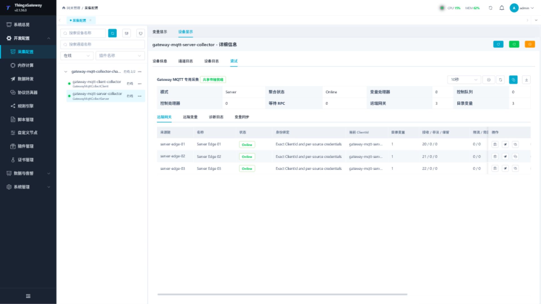Open 插件管理 in the sidebar
This screenshot has width=541, height=304.
(x=28, y=146)
